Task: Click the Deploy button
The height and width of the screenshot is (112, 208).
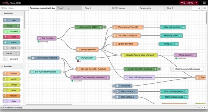Action: click(187, 3)
